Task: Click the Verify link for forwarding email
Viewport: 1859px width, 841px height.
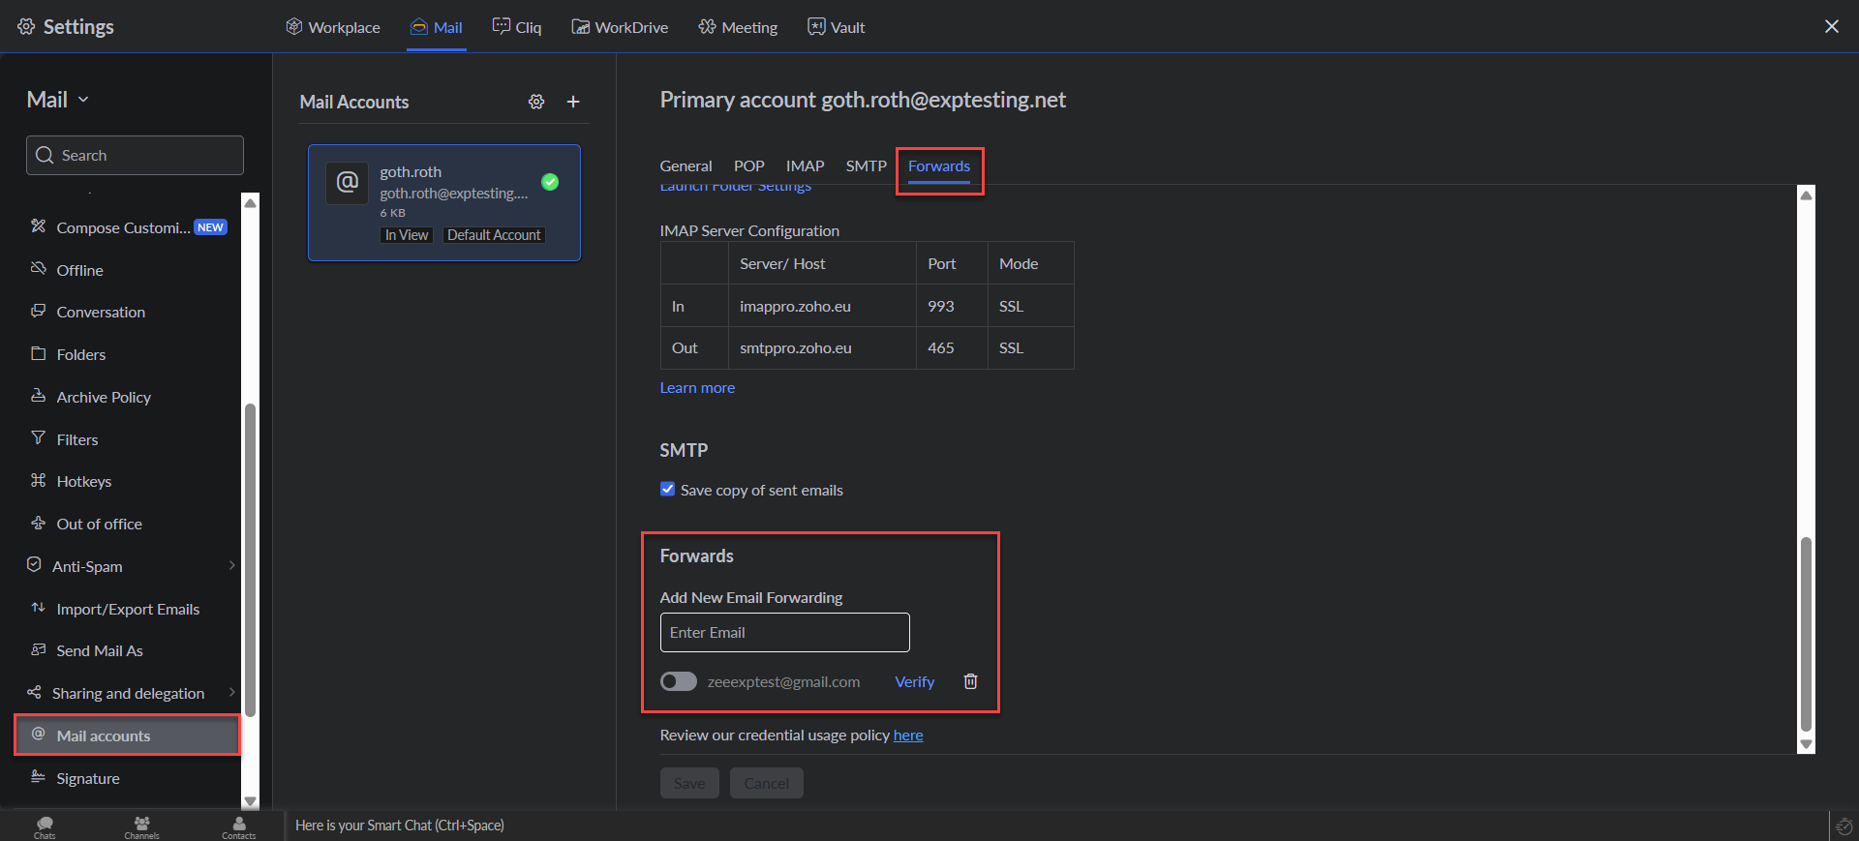Action: (x=914, y=681)
